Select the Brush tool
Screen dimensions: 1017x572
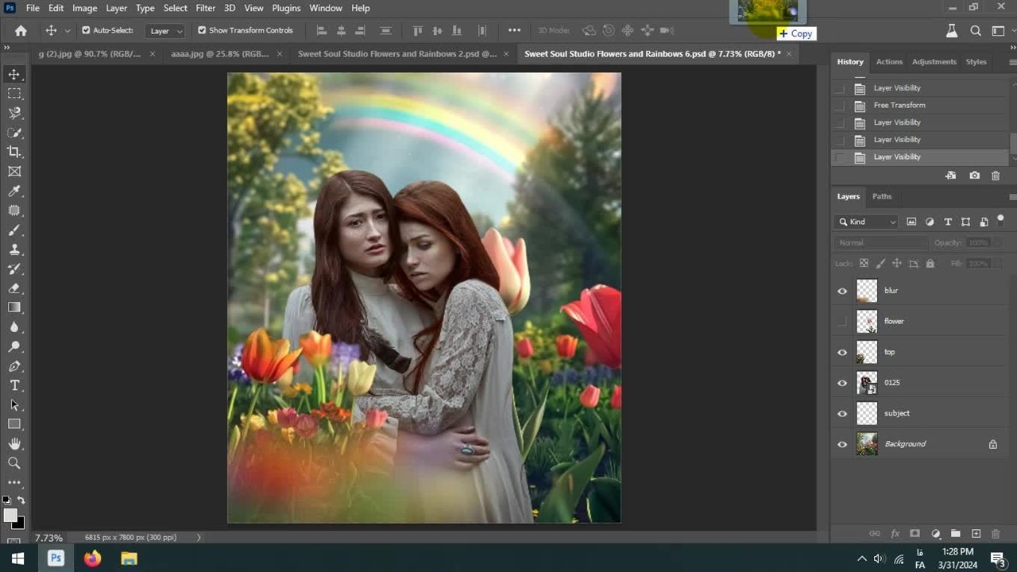14,230
